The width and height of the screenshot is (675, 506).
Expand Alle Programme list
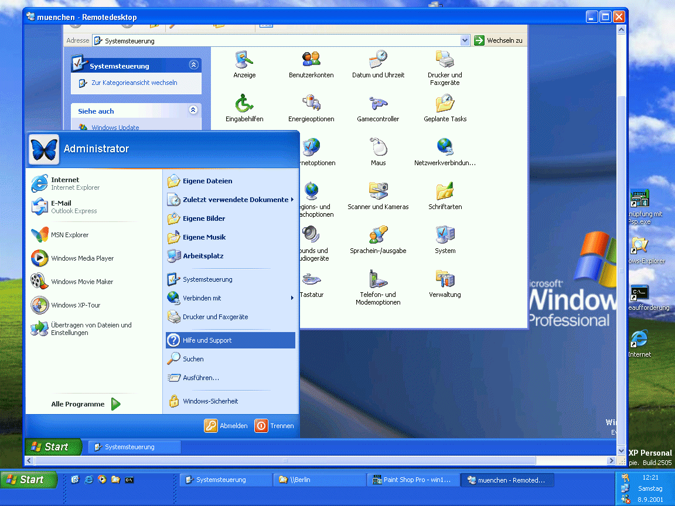point(86,404)
